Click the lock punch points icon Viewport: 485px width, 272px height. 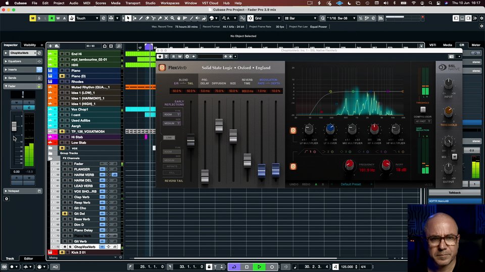point(209,267)
